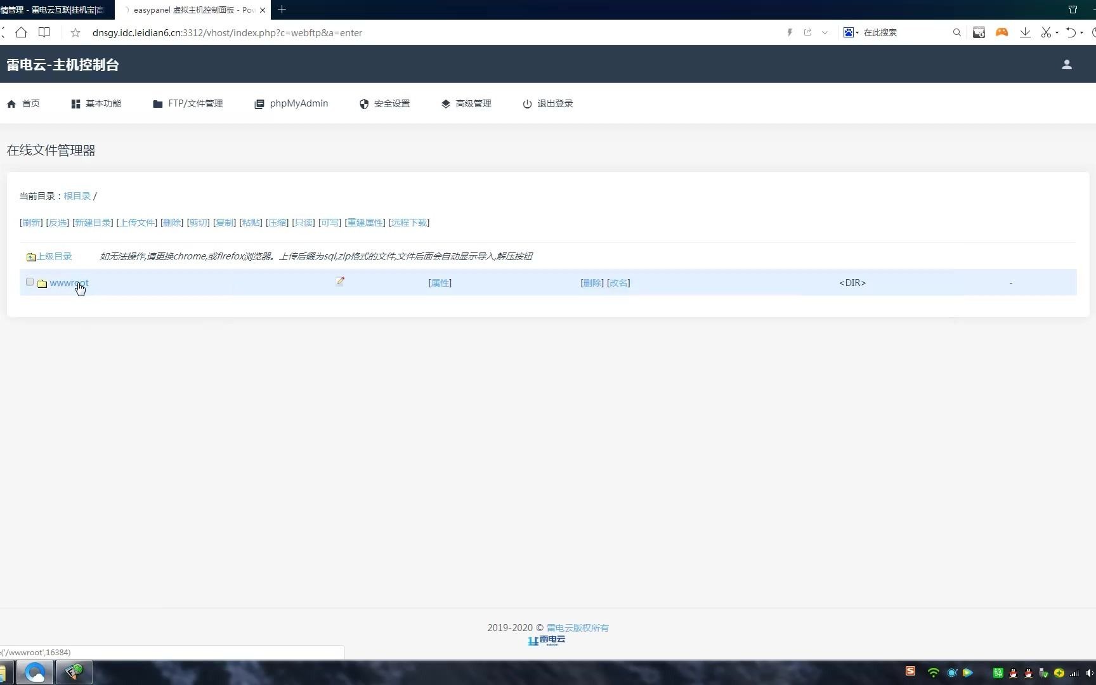Click 删除 in the wwwroot row
The height and width of the screenshot is (685, 1096).
pos(592,283)
